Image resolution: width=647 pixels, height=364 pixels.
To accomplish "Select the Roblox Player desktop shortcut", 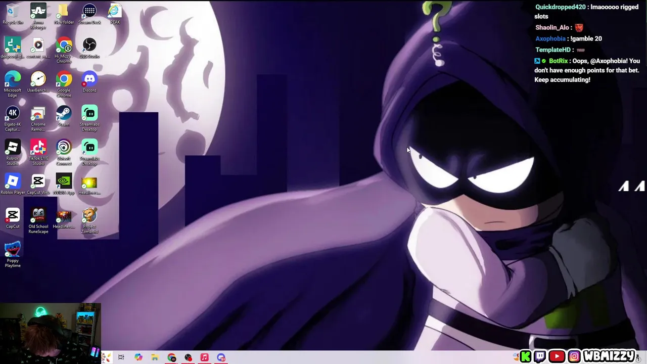I will click(13, 184).
